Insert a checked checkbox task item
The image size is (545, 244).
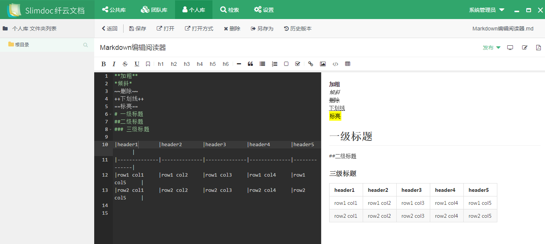(297, 64)
